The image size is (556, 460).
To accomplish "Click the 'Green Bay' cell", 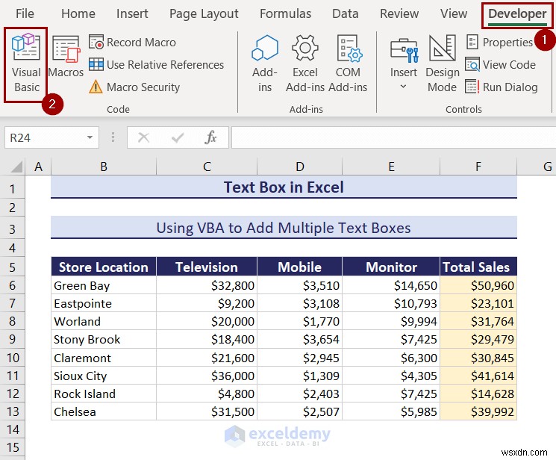I will pos(104,285).
